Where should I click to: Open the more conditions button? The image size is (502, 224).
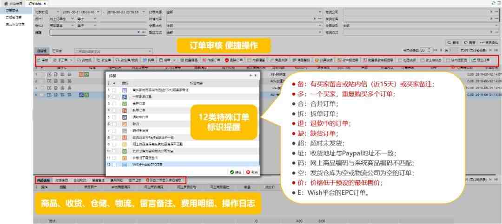[489, 43]
